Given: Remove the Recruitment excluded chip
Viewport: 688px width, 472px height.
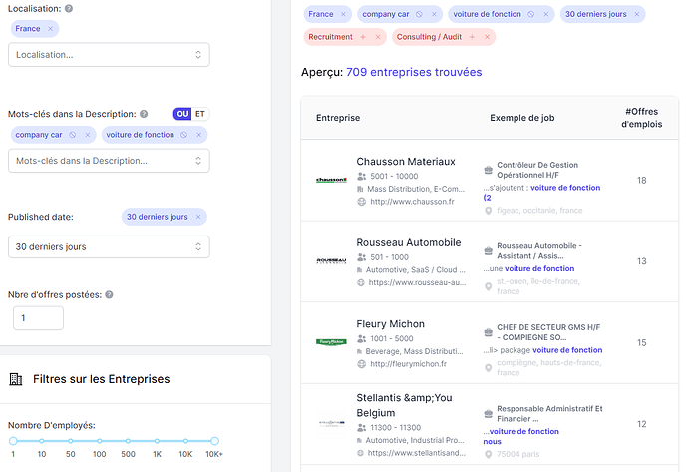Looking at the screenshot, I should tap(378, 37).
